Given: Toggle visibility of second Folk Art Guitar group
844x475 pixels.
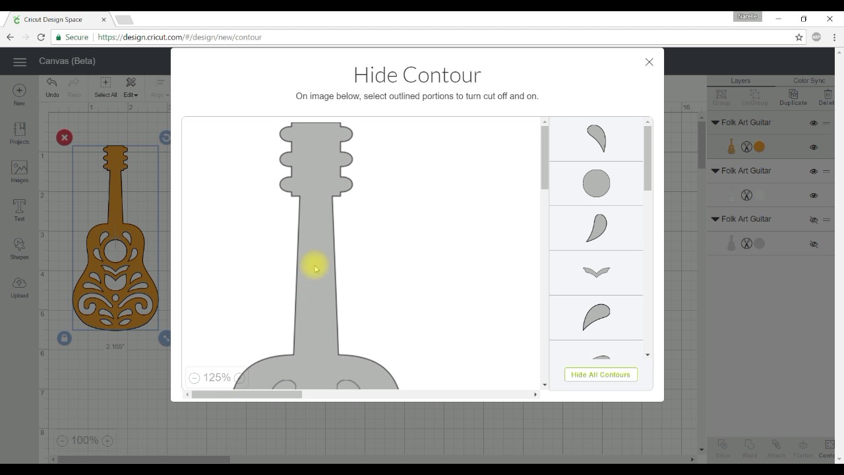Looking at the screenshot, I should 814,172.
